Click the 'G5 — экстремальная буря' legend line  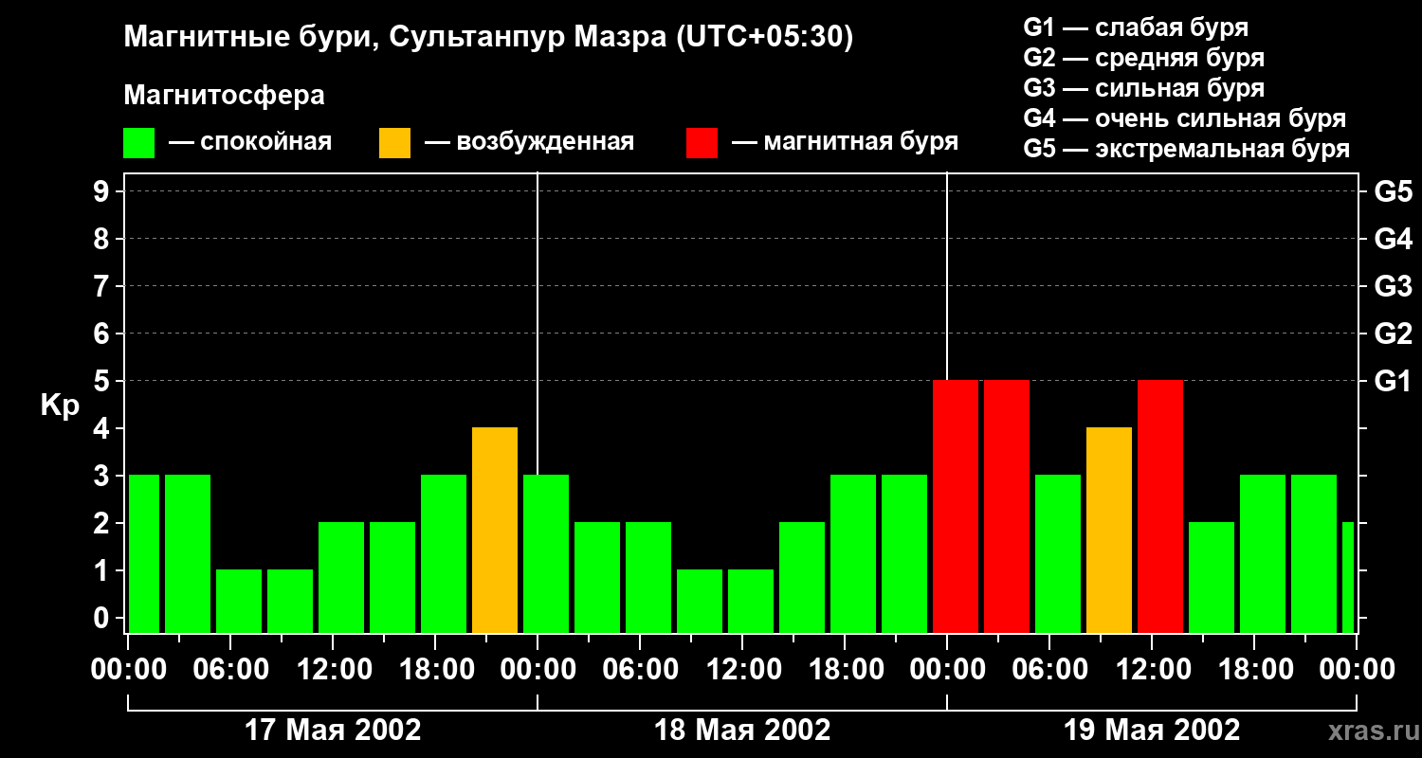[x=1187, y=149]
